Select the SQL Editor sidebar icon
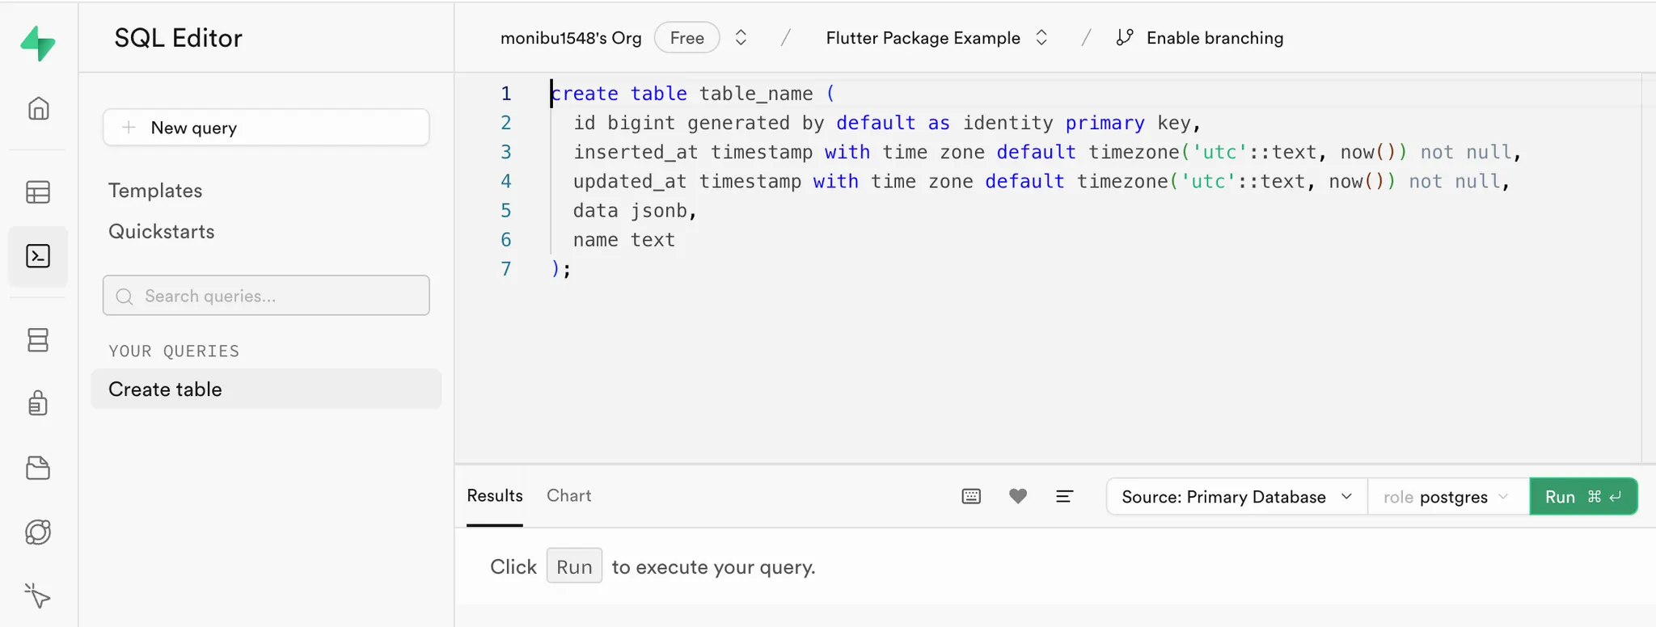 (38, 256)
